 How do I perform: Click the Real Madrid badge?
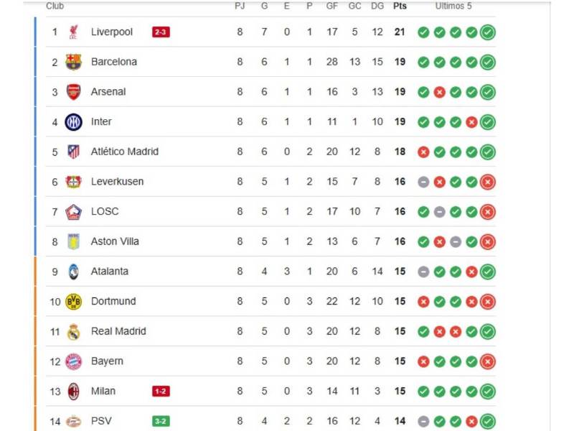click(x=74, y=331)
